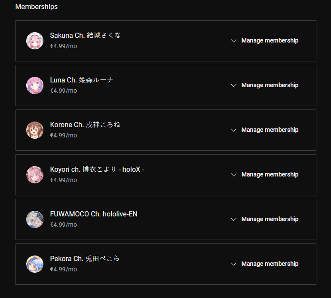The image size is (331, 298).
Task: Click Manage membership for Koyori ch.
Action: (270, 175)
